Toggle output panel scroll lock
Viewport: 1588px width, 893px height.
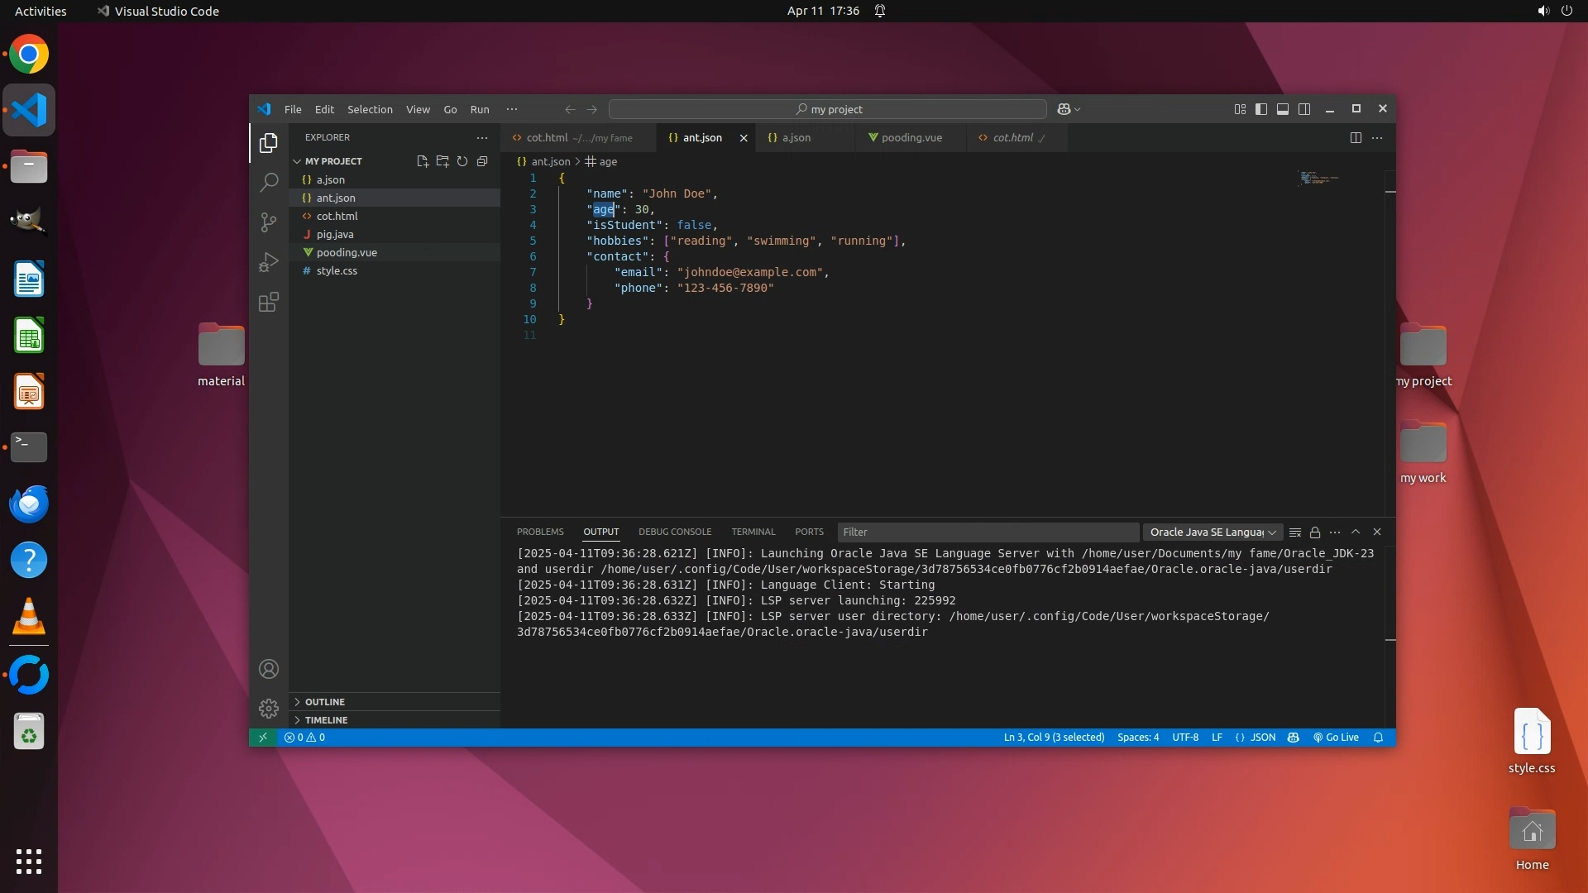pos(1315,532)
